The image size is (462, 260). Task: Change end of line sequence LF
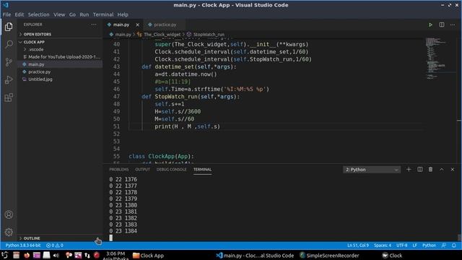point(414,246)
